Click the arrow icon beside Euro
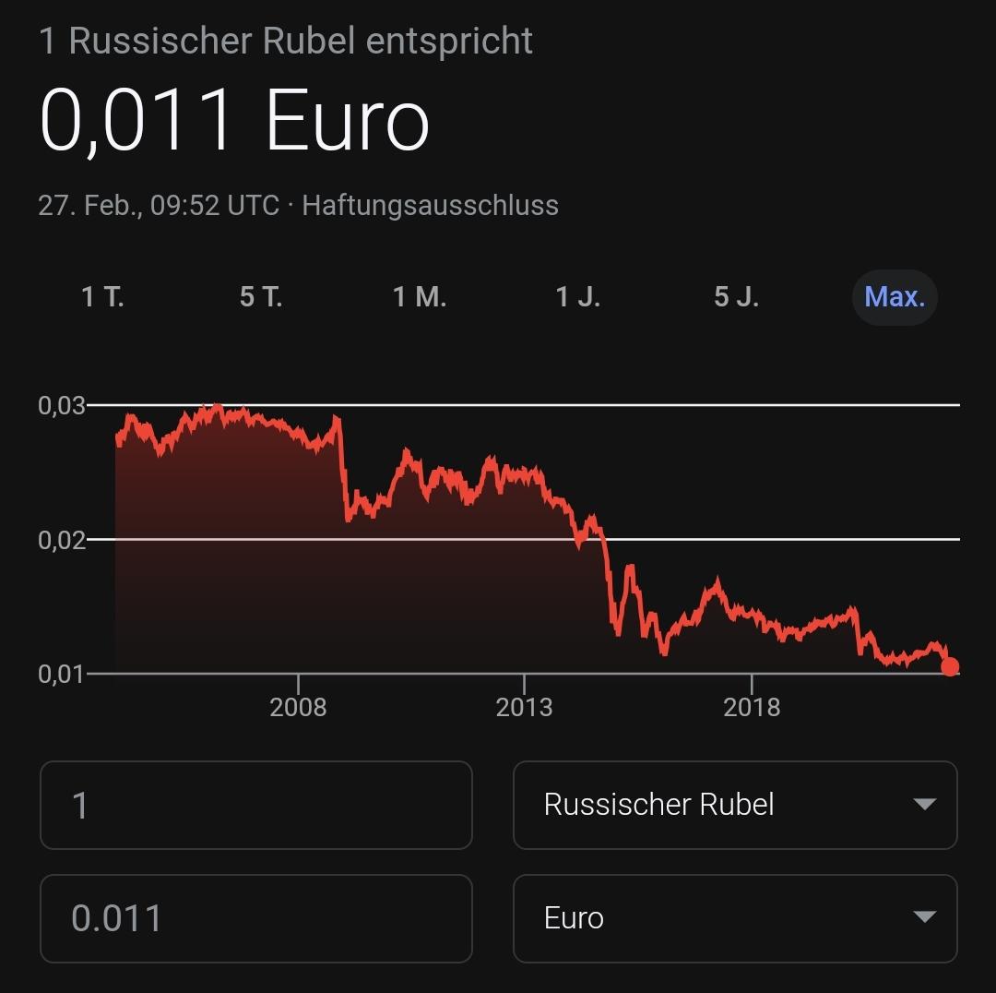This screenshot has width=996, height=993. [x=924, y=916]
